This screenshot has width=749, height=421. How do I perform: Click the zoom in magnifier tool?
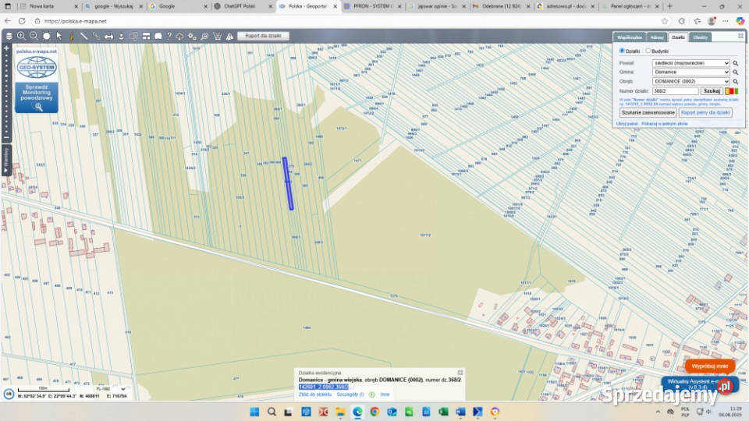21,36
